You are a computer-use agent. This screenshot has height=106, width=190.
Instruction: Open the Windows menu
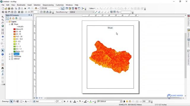69,5
